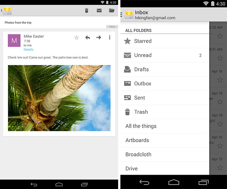Open the three-dot overflow menu in message
The height and width of the screenshot is (189, 227).
point(110,37)
